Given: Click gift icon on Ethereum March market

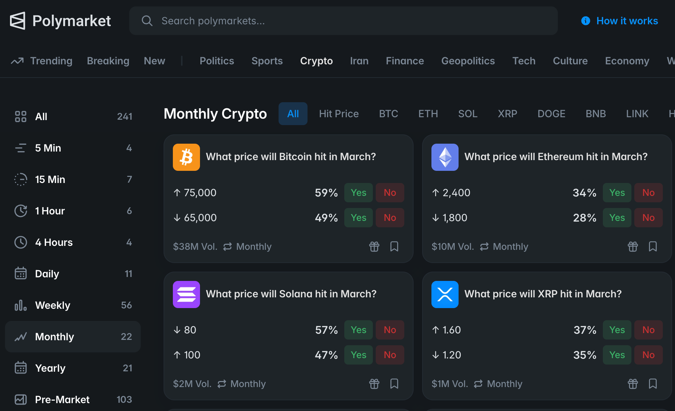Looking at the screenshot, I should click(632, 247).
